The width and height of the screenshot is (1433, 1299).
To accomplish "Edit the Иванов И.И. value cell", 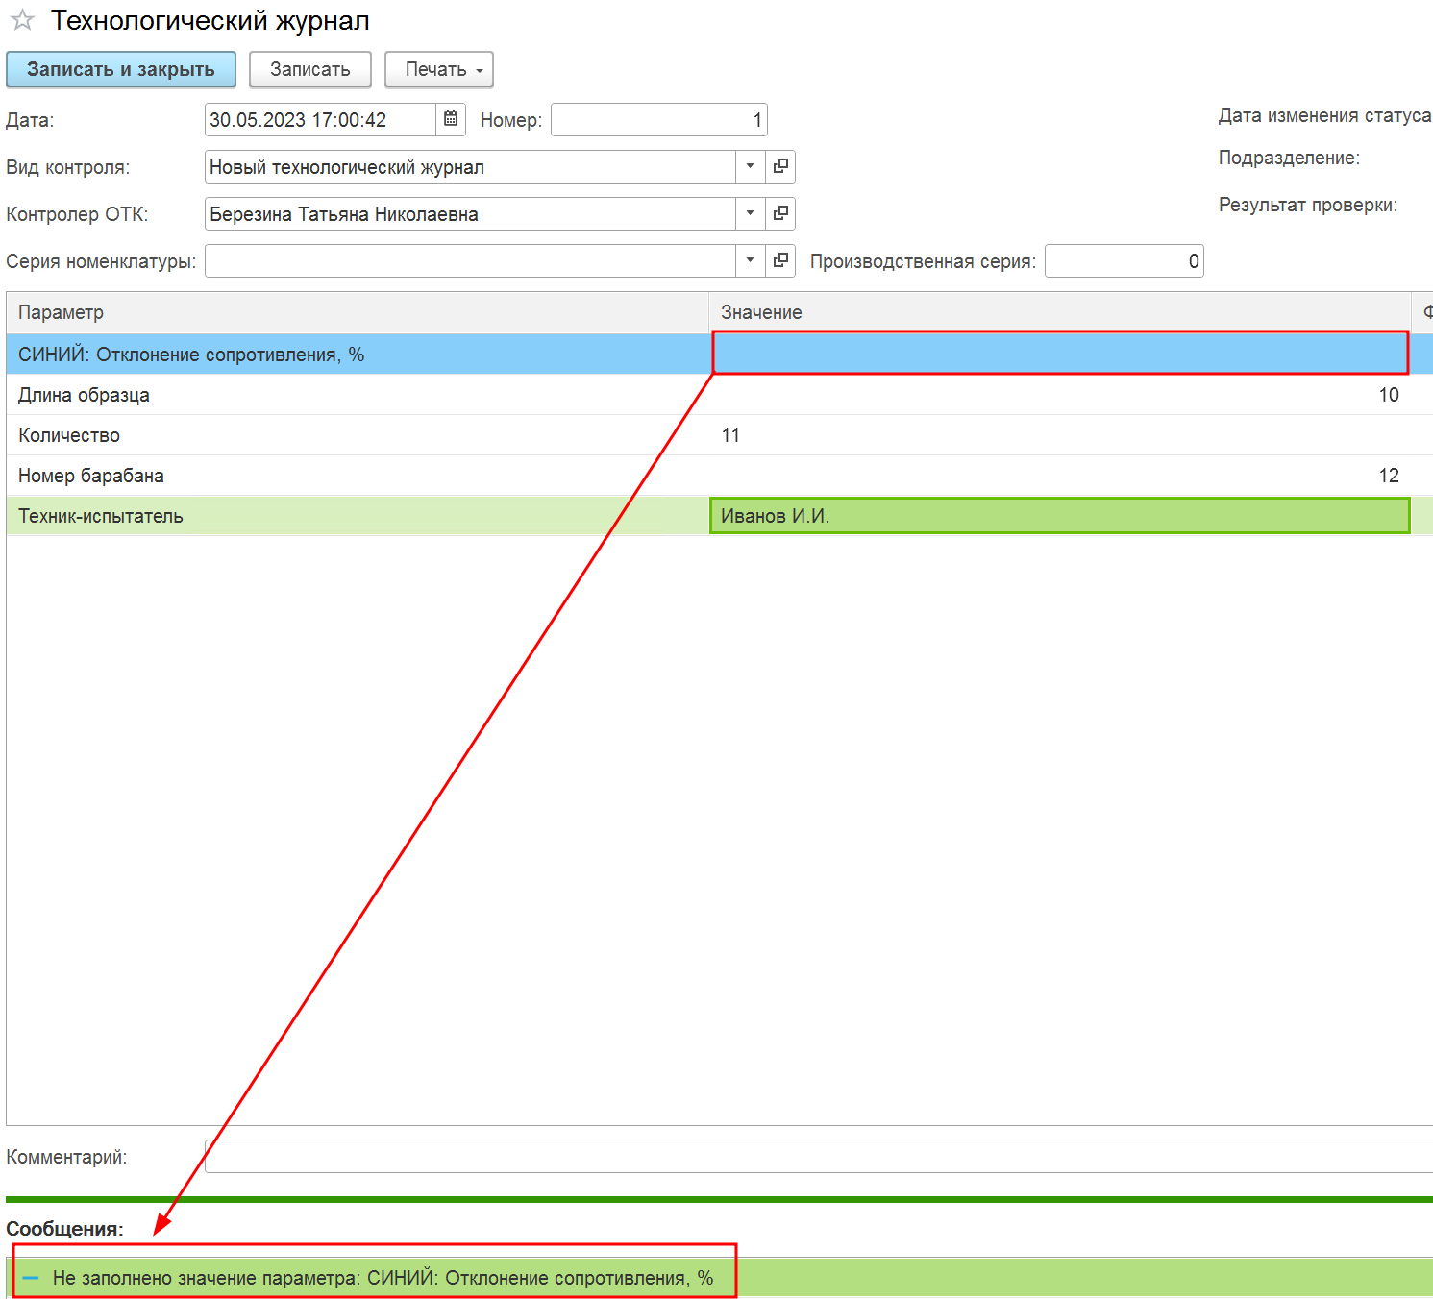I will pos(1060,516).
